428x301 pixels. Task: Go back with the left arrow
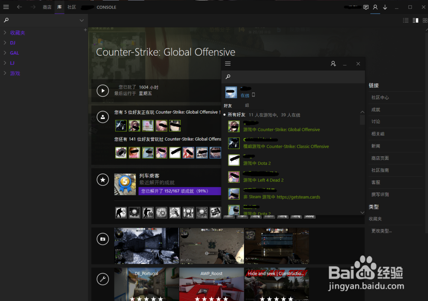pyautogui.click(x=19, y=7)
